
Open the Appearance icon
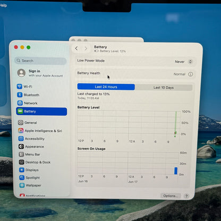(21, 147)
